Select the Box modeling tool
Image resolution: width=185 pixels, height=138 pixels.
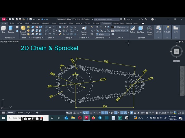click(3, 29)
